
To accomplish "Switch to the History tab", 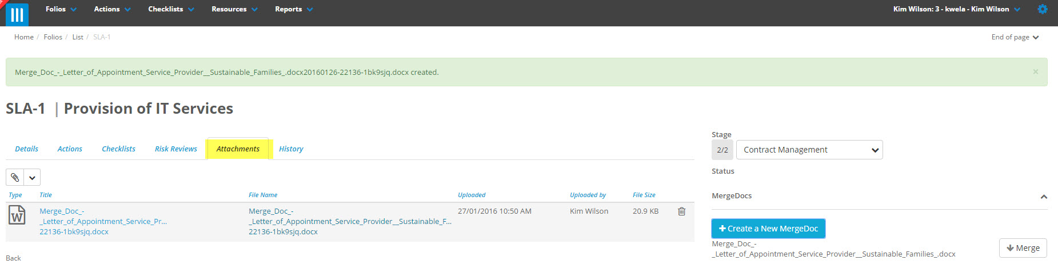I will (x=291, y=149).
